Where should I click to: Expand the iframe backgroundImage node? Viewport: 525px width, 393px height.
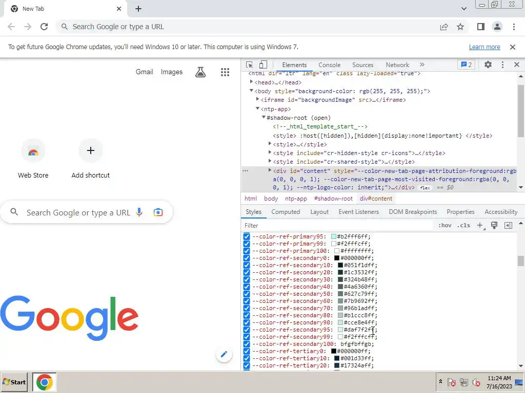pyautogui.click(x=257, y=99)
